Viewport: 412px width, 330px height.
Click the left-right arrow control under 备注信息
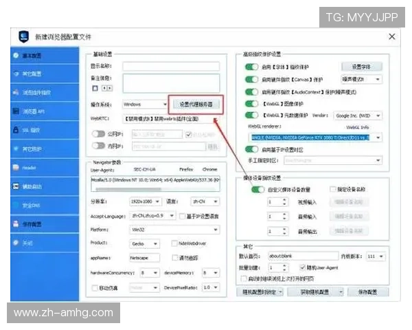point(107,88)
